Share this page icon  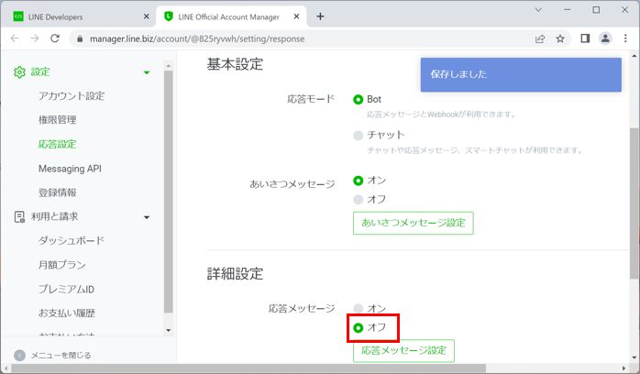(540, 38)
